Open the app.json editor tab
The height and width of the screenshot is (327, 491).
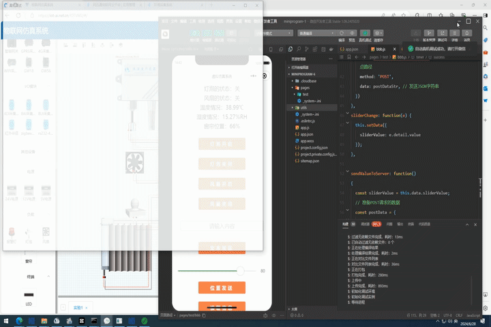pyautogui.click(x=349, y=49)
